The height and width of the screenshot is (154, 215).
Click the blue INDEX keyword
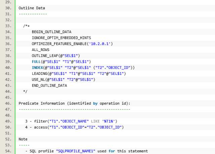pyautogui.click(x=37, y=68)
